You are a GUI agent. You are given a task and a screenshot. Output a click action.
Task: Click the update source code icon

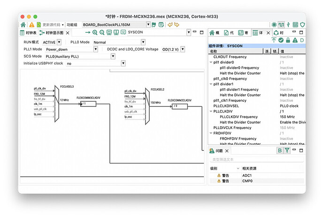pyautogui.click(x=39, y=25)
